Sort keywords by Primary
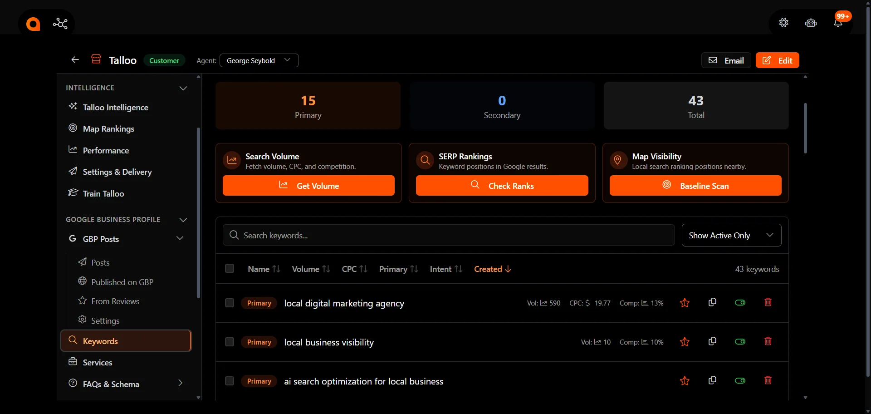 [x=398, y=269]
